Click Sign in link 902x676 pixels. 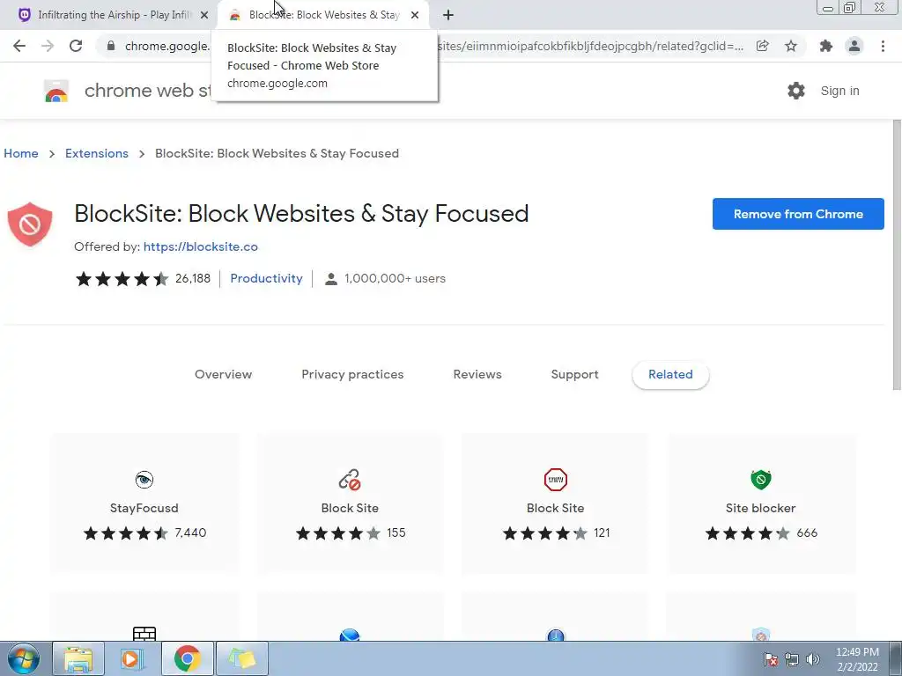pyautogui.click(x=839, y=91)
